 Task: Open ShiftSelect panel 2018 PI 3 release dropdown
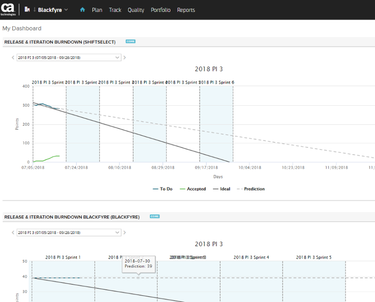pos(69,58)
